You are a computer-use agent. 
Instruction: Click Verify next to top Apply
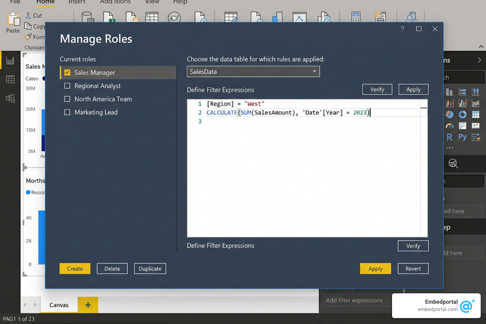click(x=377, y=89)
